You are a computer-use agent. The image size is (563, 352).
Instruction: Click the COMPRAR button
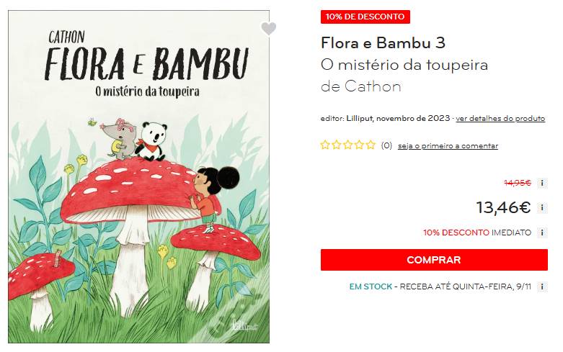coord(434,260)
